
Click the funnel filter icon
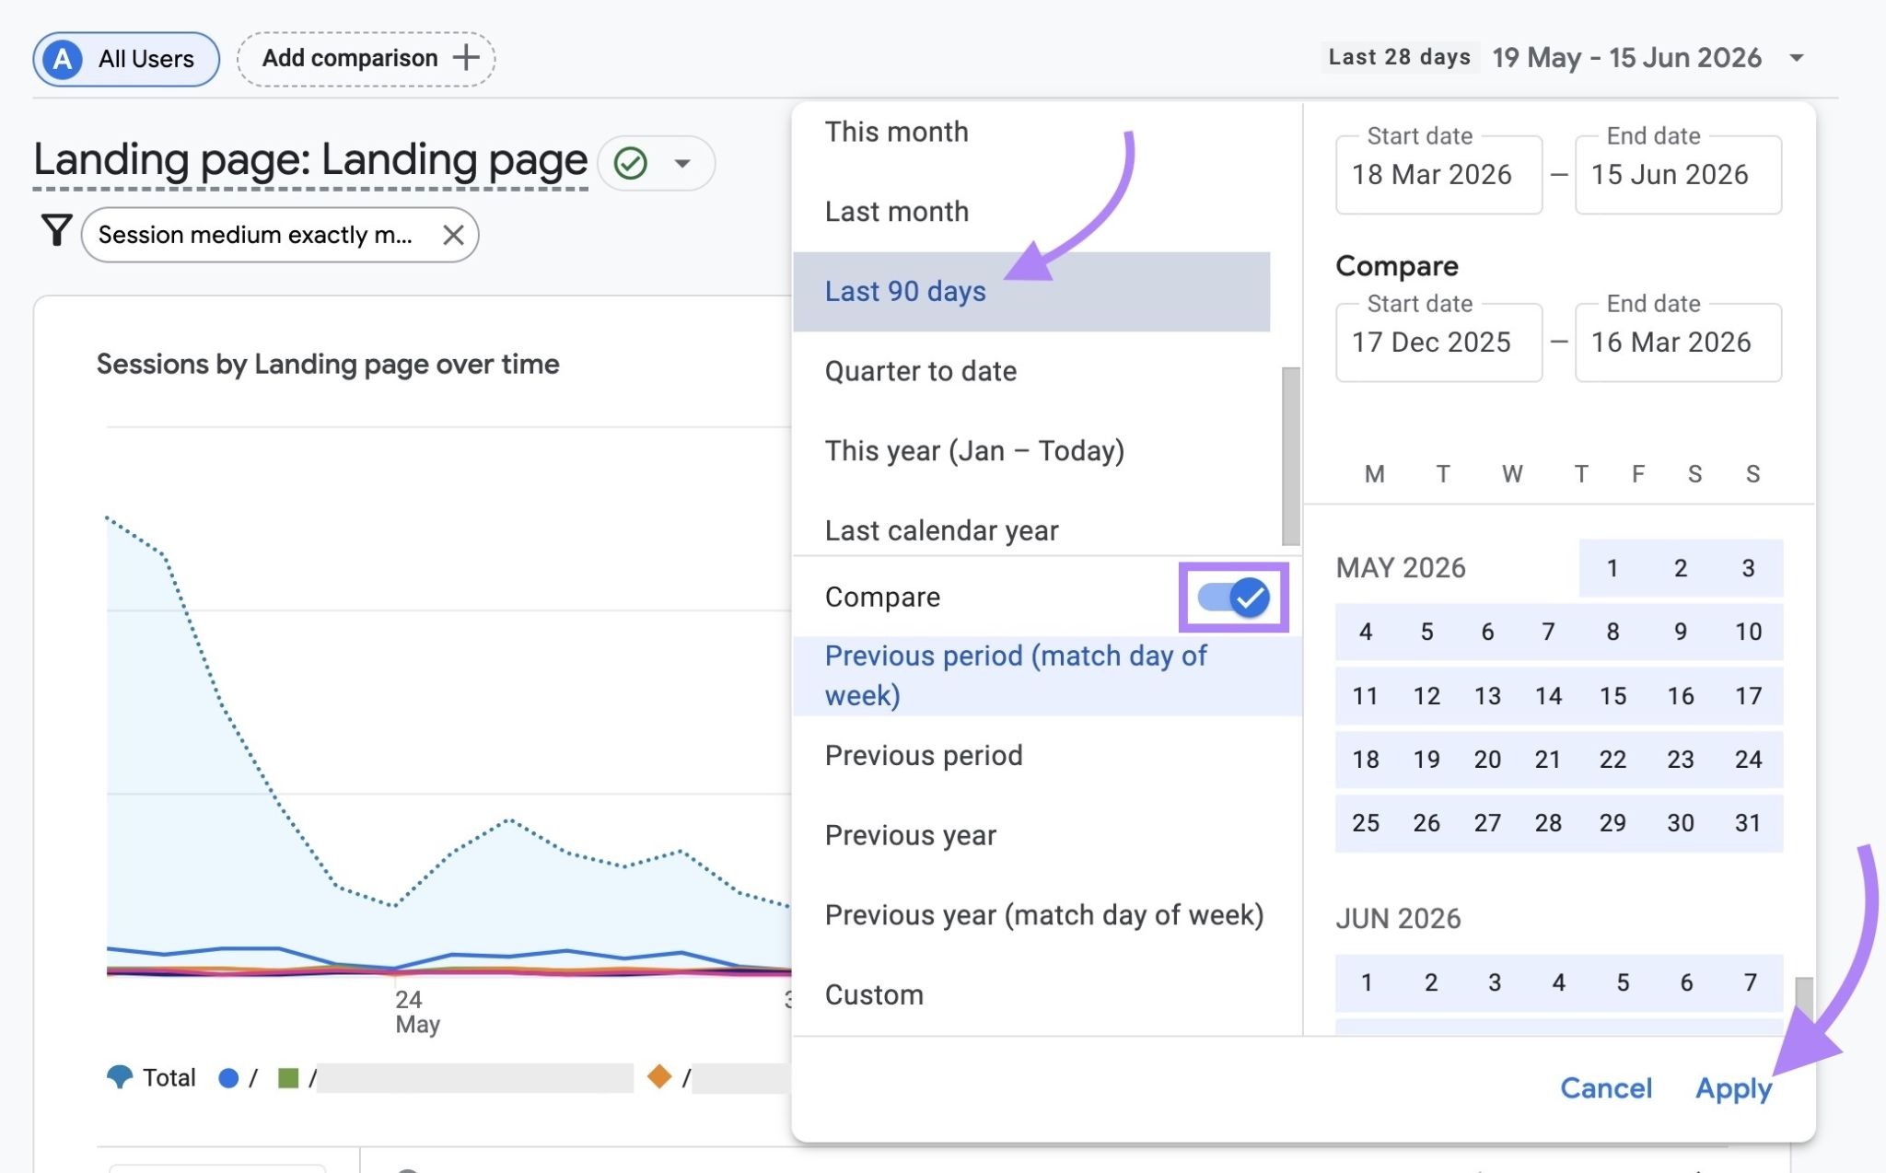click(56, 230)
